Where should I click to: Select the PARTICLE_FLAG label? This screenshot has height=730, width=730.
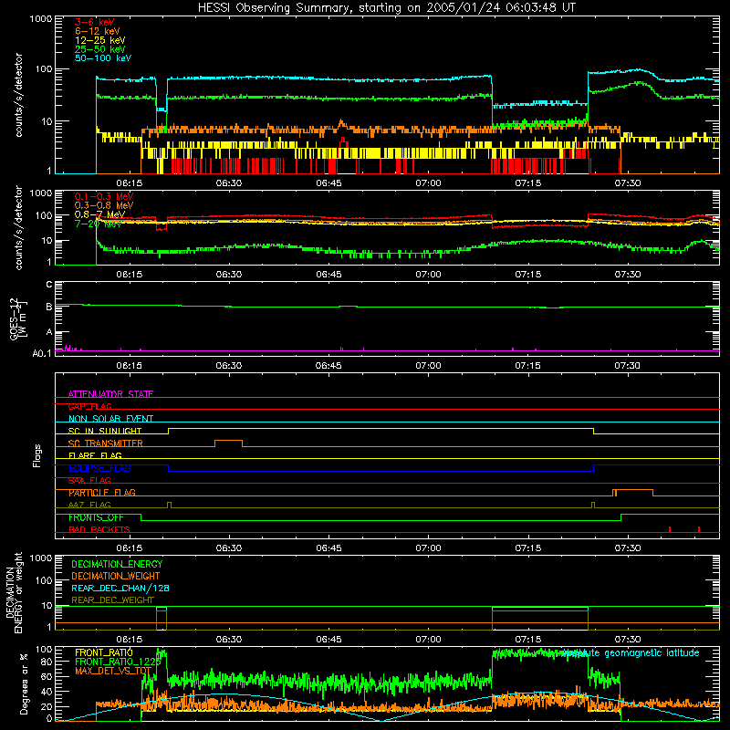click(102, 493)
